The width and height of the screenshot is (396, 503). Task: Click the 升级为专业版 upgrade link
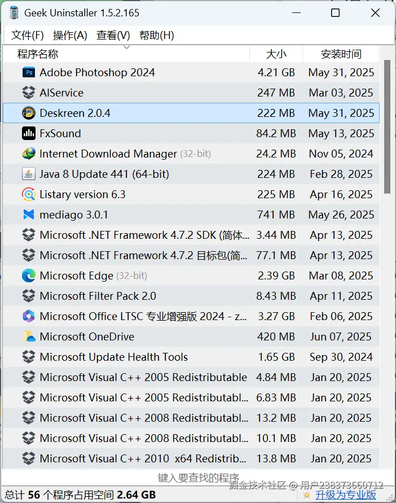346,495
